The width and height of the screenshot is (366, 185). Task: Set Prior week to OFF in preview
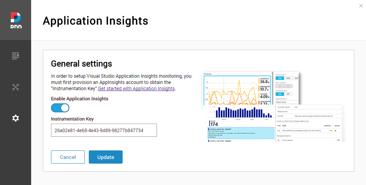point(289,86)
